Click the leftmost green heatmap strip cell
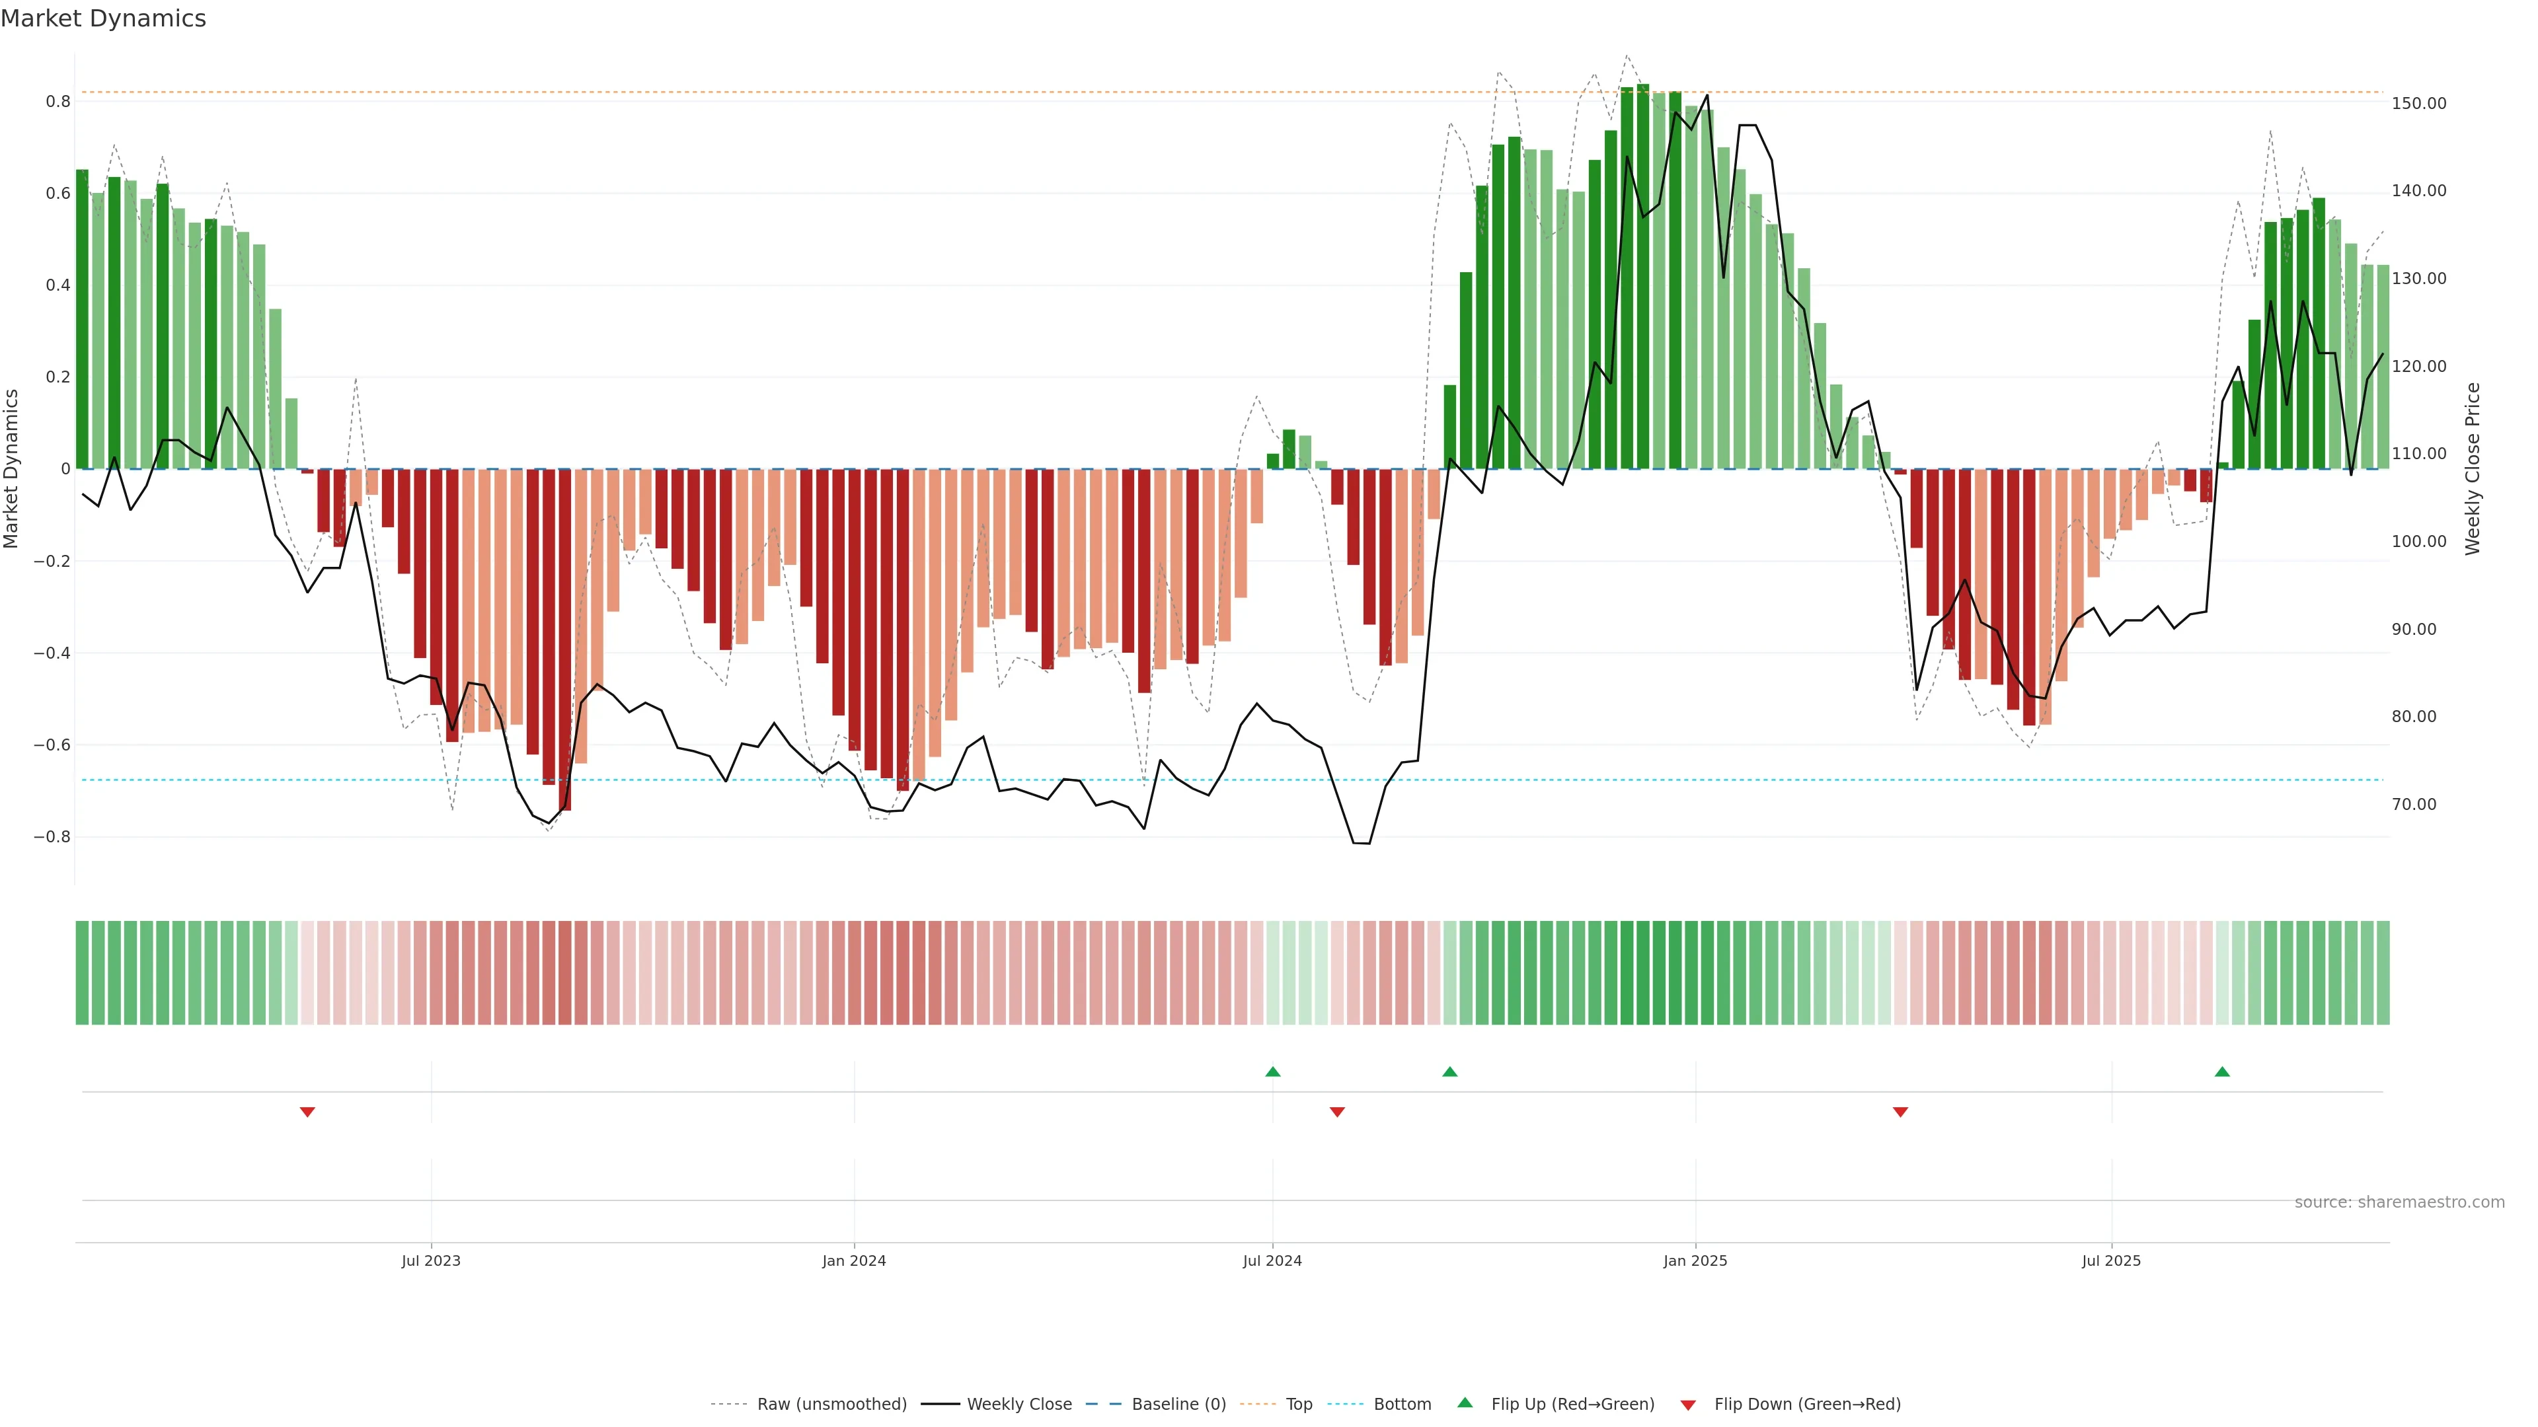Image resolution: width=2538 pixels, height=1427 pixels. (82, 973)
